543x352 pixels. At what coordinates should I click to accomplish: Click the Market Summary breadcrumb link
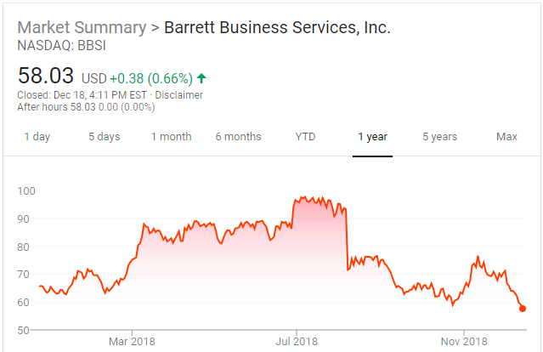(x=81, y=28)
